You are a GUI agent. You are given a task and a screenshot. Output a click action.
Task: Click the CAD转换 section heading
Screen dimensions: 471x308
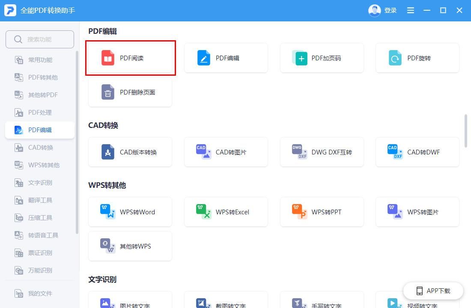coord(103,125)
